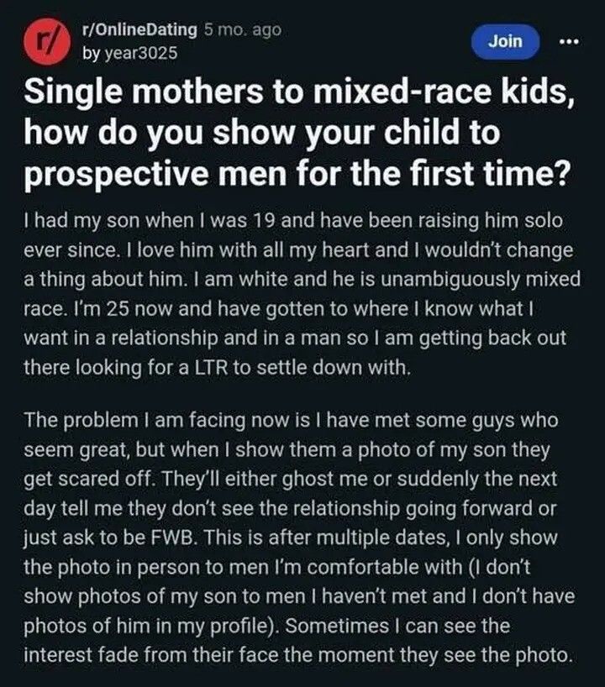
Task: Open the three-dot post options menu
Action: pos(571,40)
